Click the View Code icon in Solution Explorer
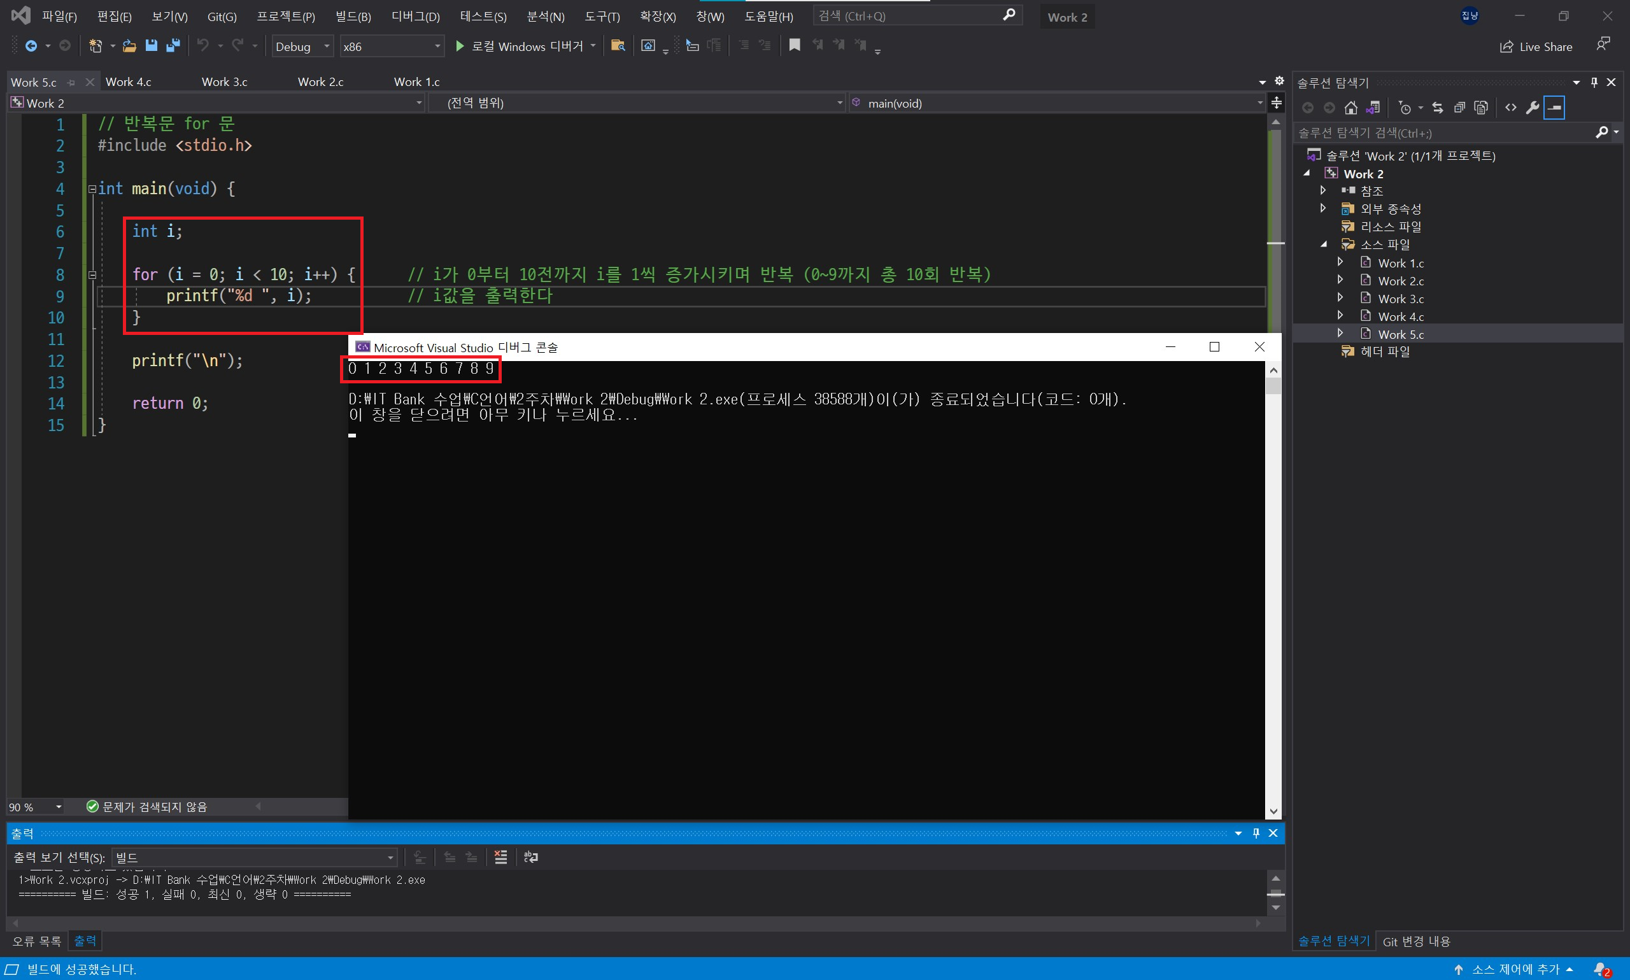Viewport: 1630px width, 980px height. tap(1510, 108)
